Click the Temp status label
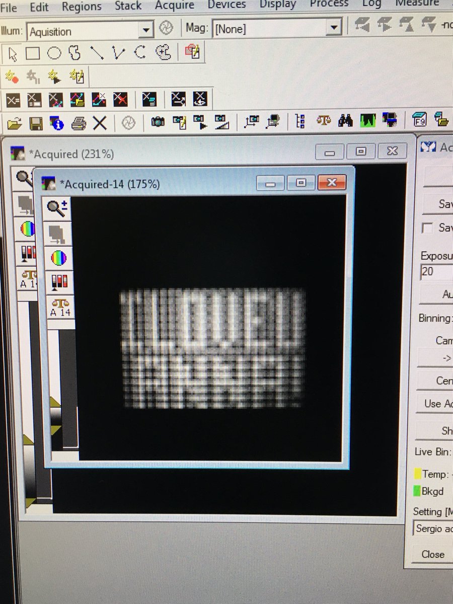The image size is (453, 604). pos(435,474)
